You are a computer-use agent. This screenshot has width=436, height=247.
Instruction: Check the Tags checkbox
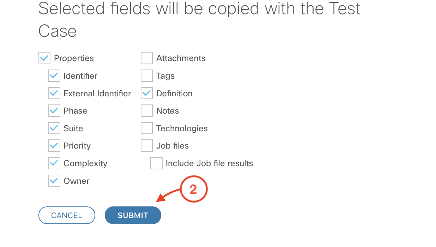coord(147,76)
